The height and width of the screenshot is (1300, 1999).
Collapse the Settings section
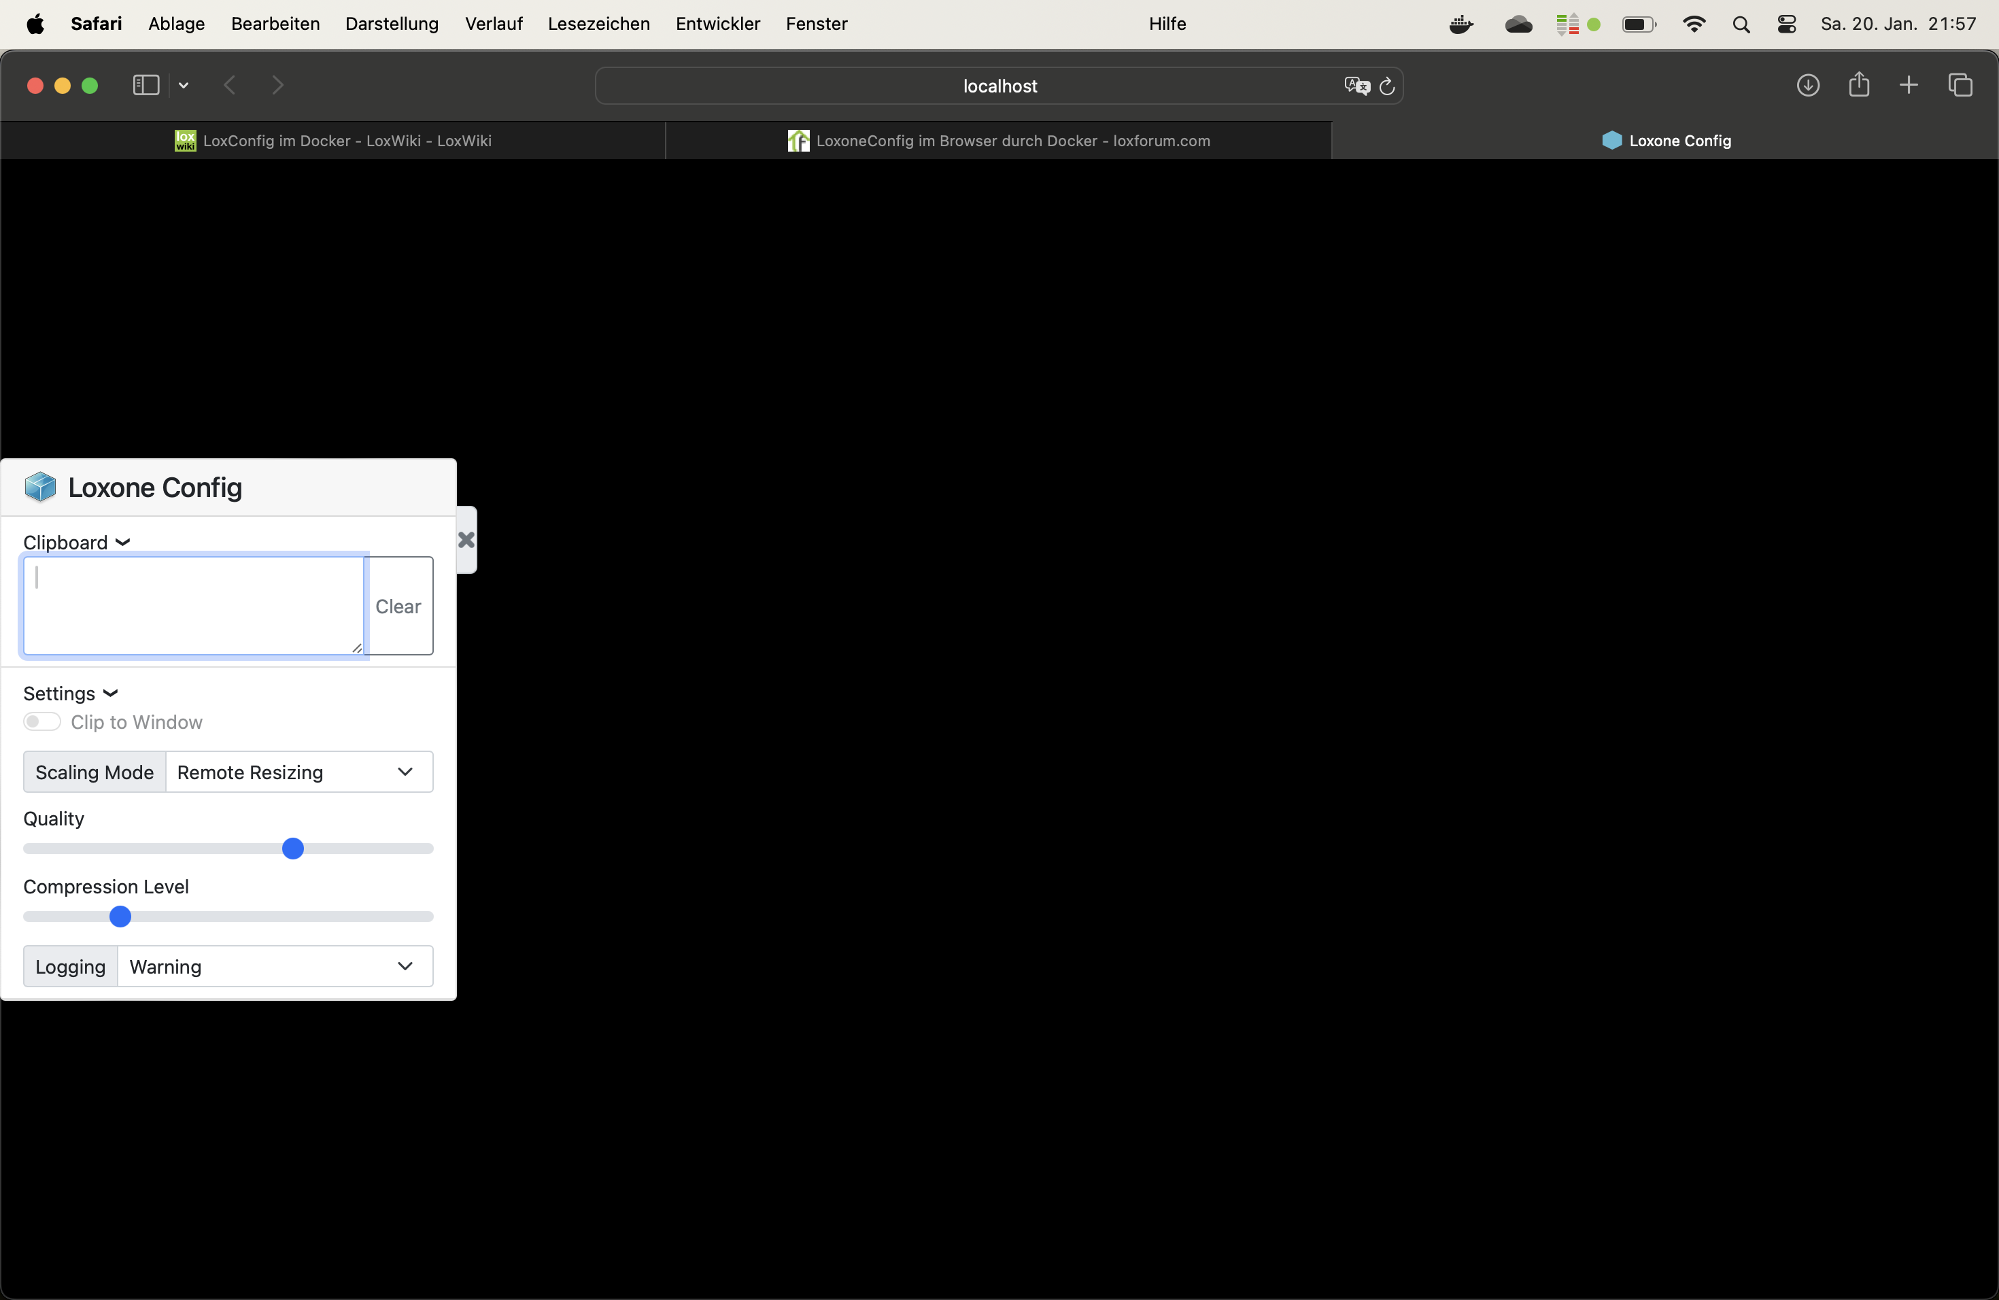coord(71,694)
